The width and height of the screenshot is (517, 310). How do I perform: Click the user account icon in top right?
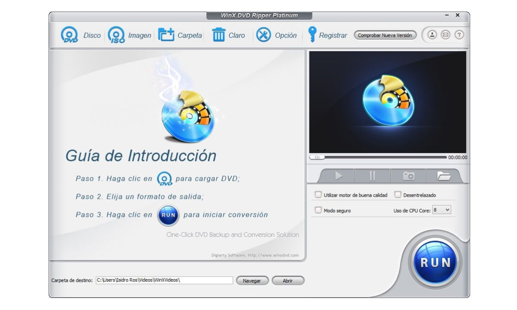(432, 35)
